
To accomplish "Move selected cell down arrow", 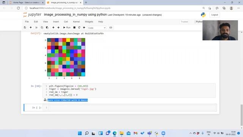I will tap(58, 27).
